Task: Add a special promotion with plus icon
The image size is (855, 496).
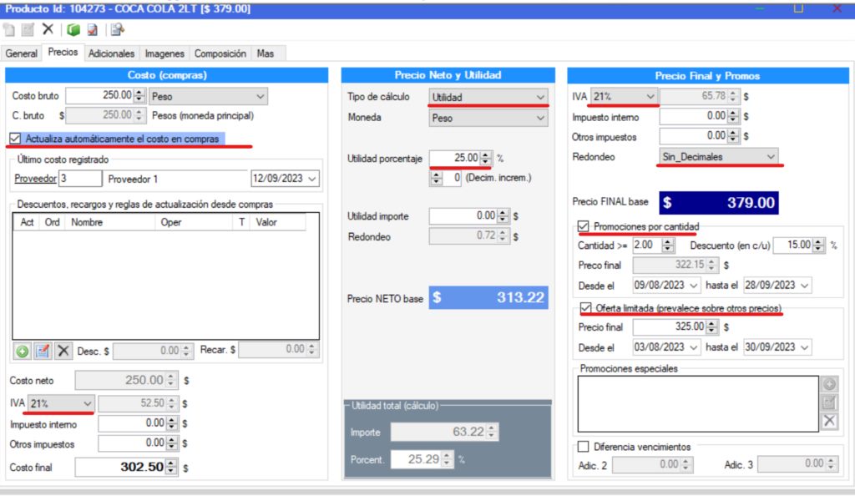Action: click(830, 384)
